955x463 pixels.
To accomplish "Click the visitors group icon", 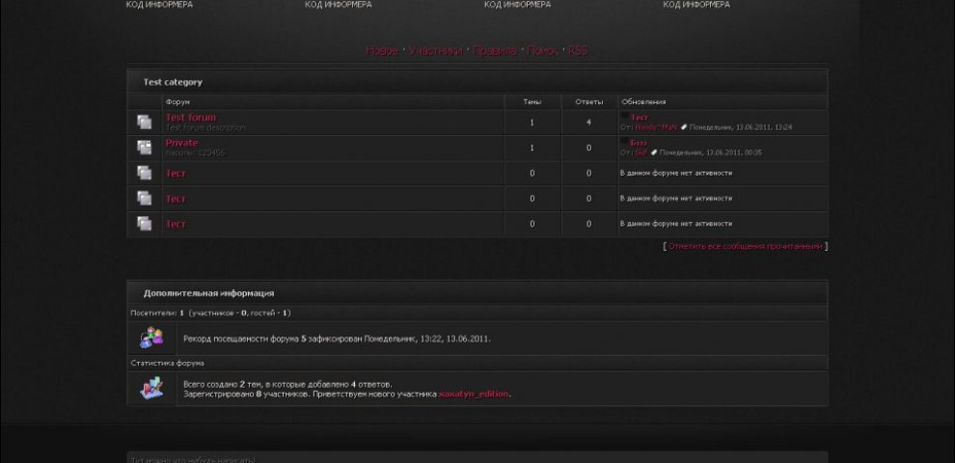I will coord(151,339).
